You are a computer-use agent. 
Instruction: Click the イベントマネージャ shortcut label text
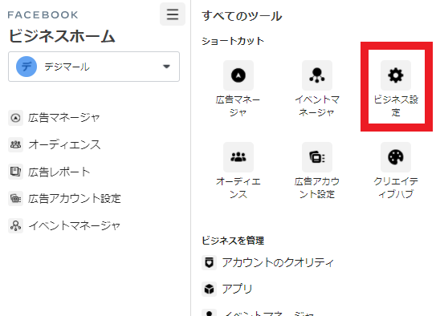pos(317,106)
